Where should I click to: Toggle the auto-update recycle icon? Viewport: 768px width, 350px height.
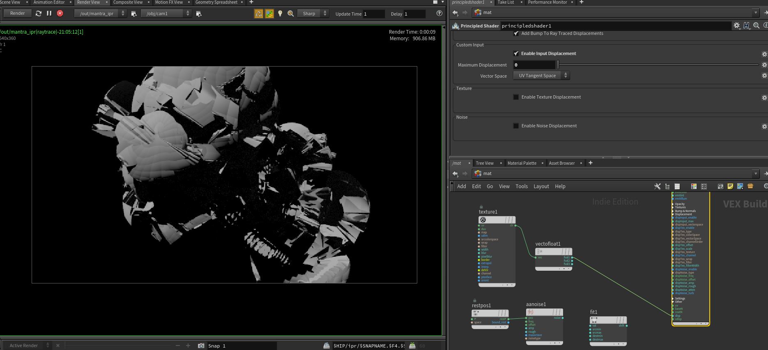pos(259,14)
